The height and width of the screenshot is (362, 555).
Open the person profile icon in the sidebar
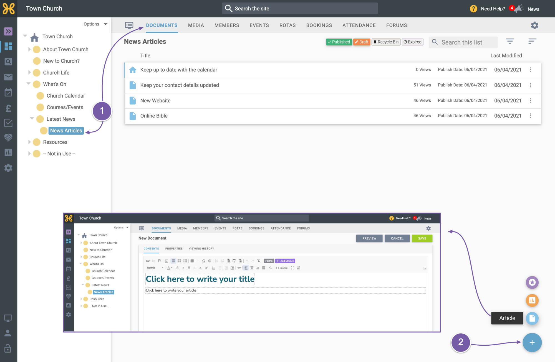click(8, 333)
